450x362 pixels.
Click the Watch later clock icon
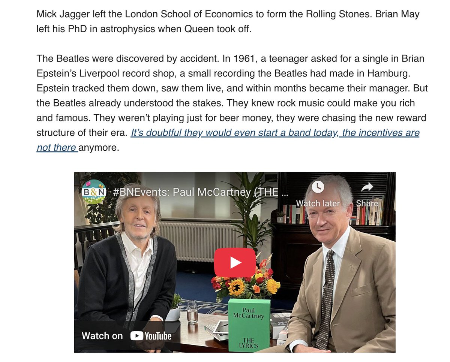[x=318, y=186]
